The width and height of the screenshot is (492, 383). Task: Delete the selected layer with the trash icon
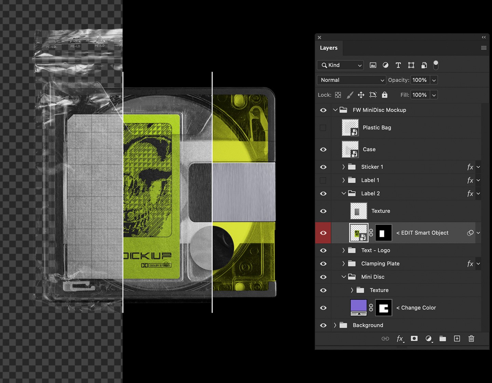pyautogui.click(x=471, y=339)
